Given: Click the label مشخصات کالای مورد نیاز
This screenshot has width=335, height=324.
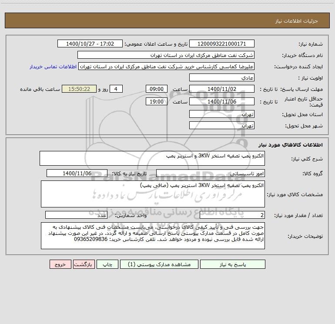Looking at the screenshot, I should coord(295,194).
